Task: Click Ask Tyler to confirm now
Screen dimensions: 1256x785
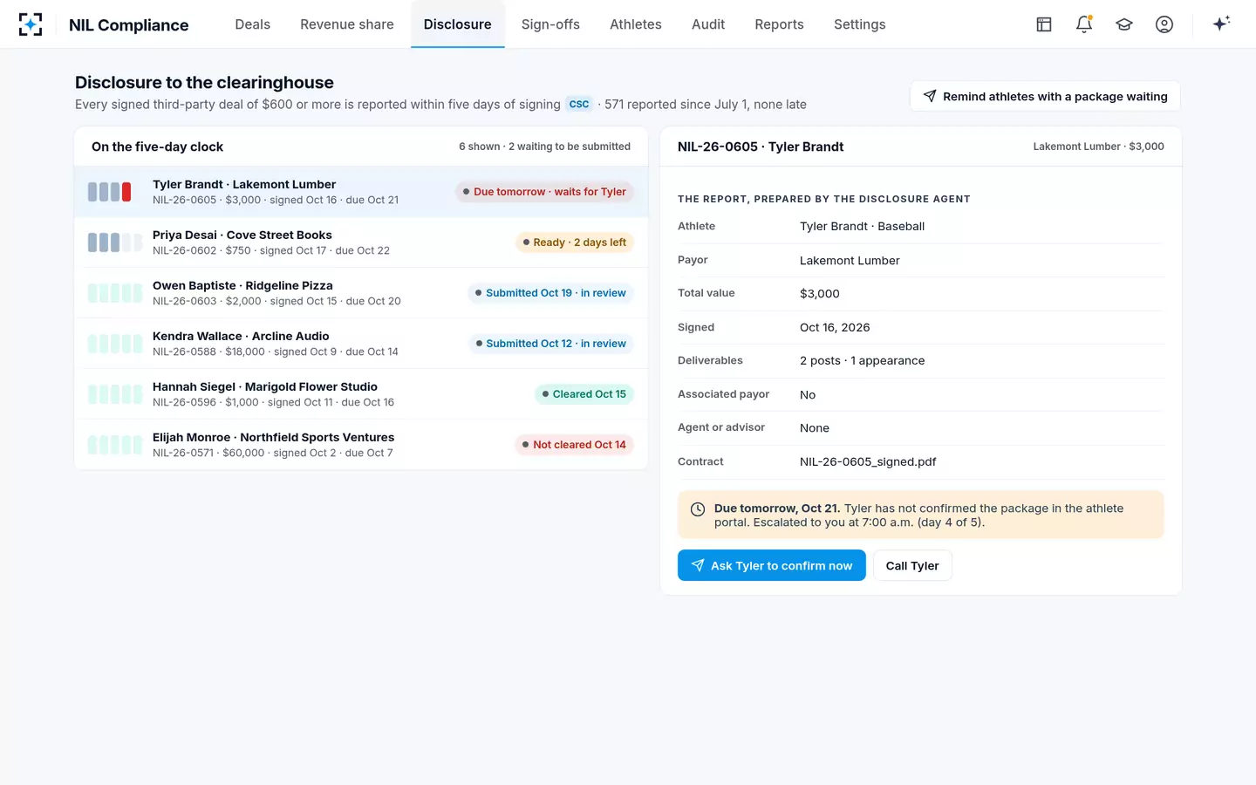Action: (x=772, y=565)
